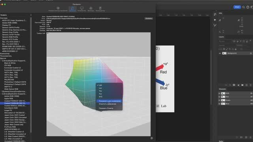
Task: Open the Lab plot disclosure triangle menu
Action: click(47, 33)
